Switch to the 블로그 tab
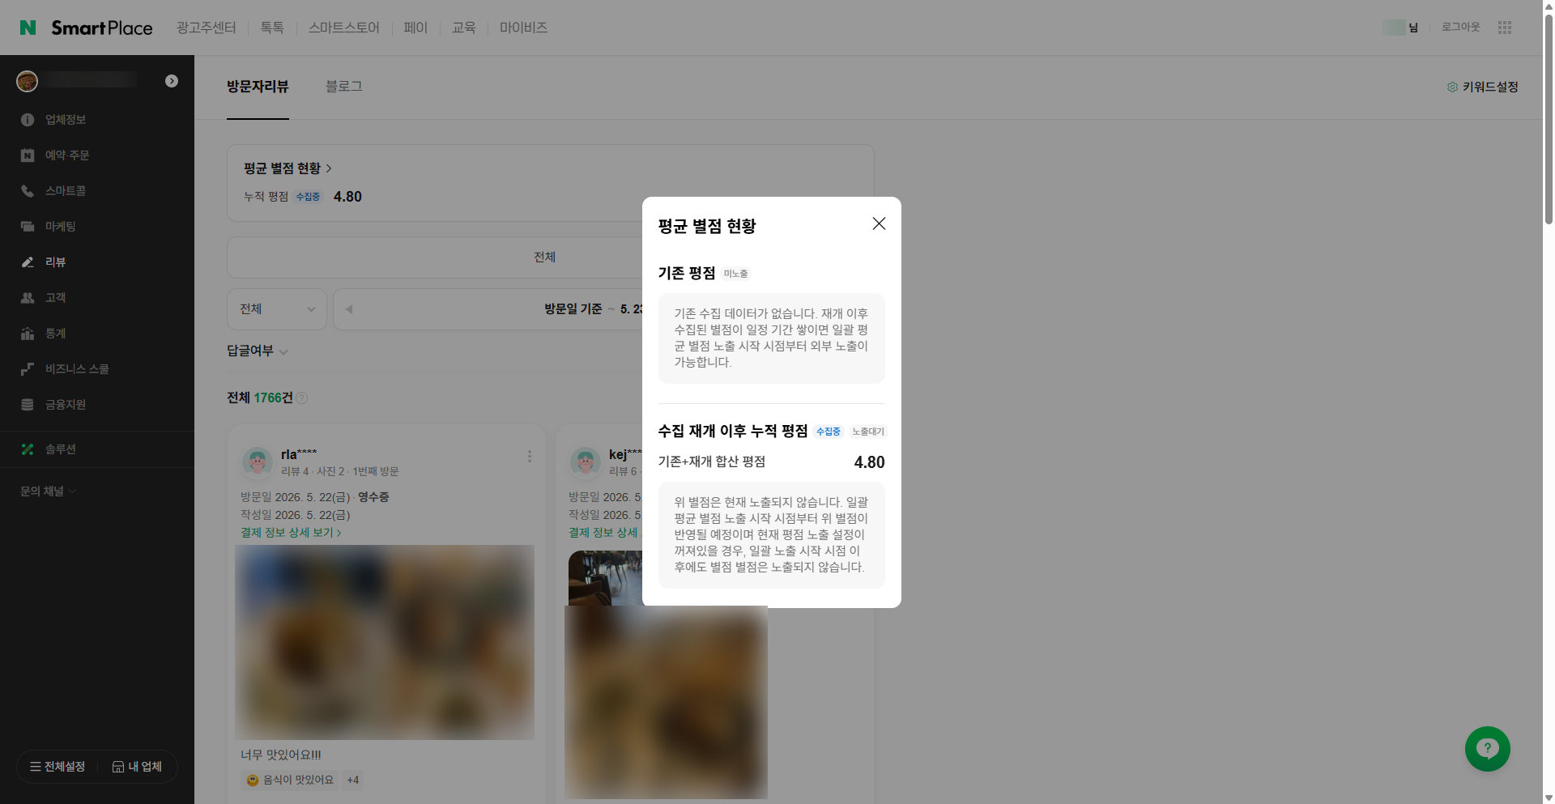Viewport: 1555px width, 804px height. coord(344,87)
